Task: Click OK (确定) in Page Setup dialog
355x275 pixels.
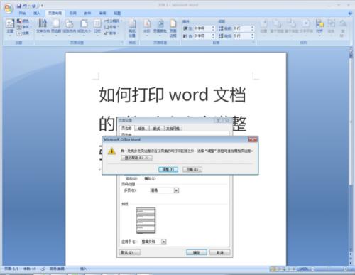Action: click(197, 252)
